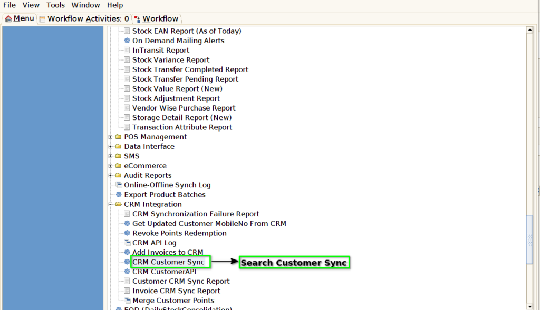Click the Data Interface folder icon
The image size is (540, 310).
[119, 146]
